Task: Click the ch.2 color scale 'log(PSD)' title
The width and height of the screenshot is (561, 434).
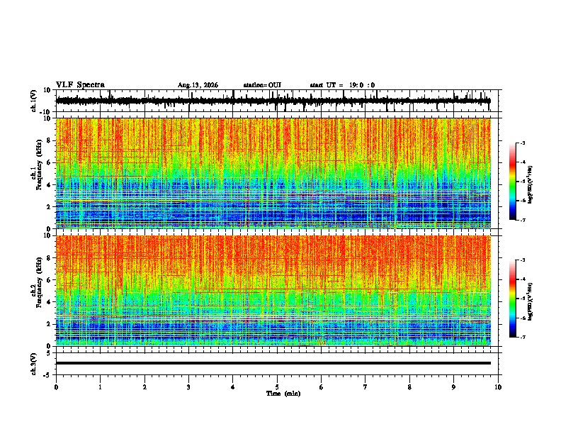Action: coord(531,301)
